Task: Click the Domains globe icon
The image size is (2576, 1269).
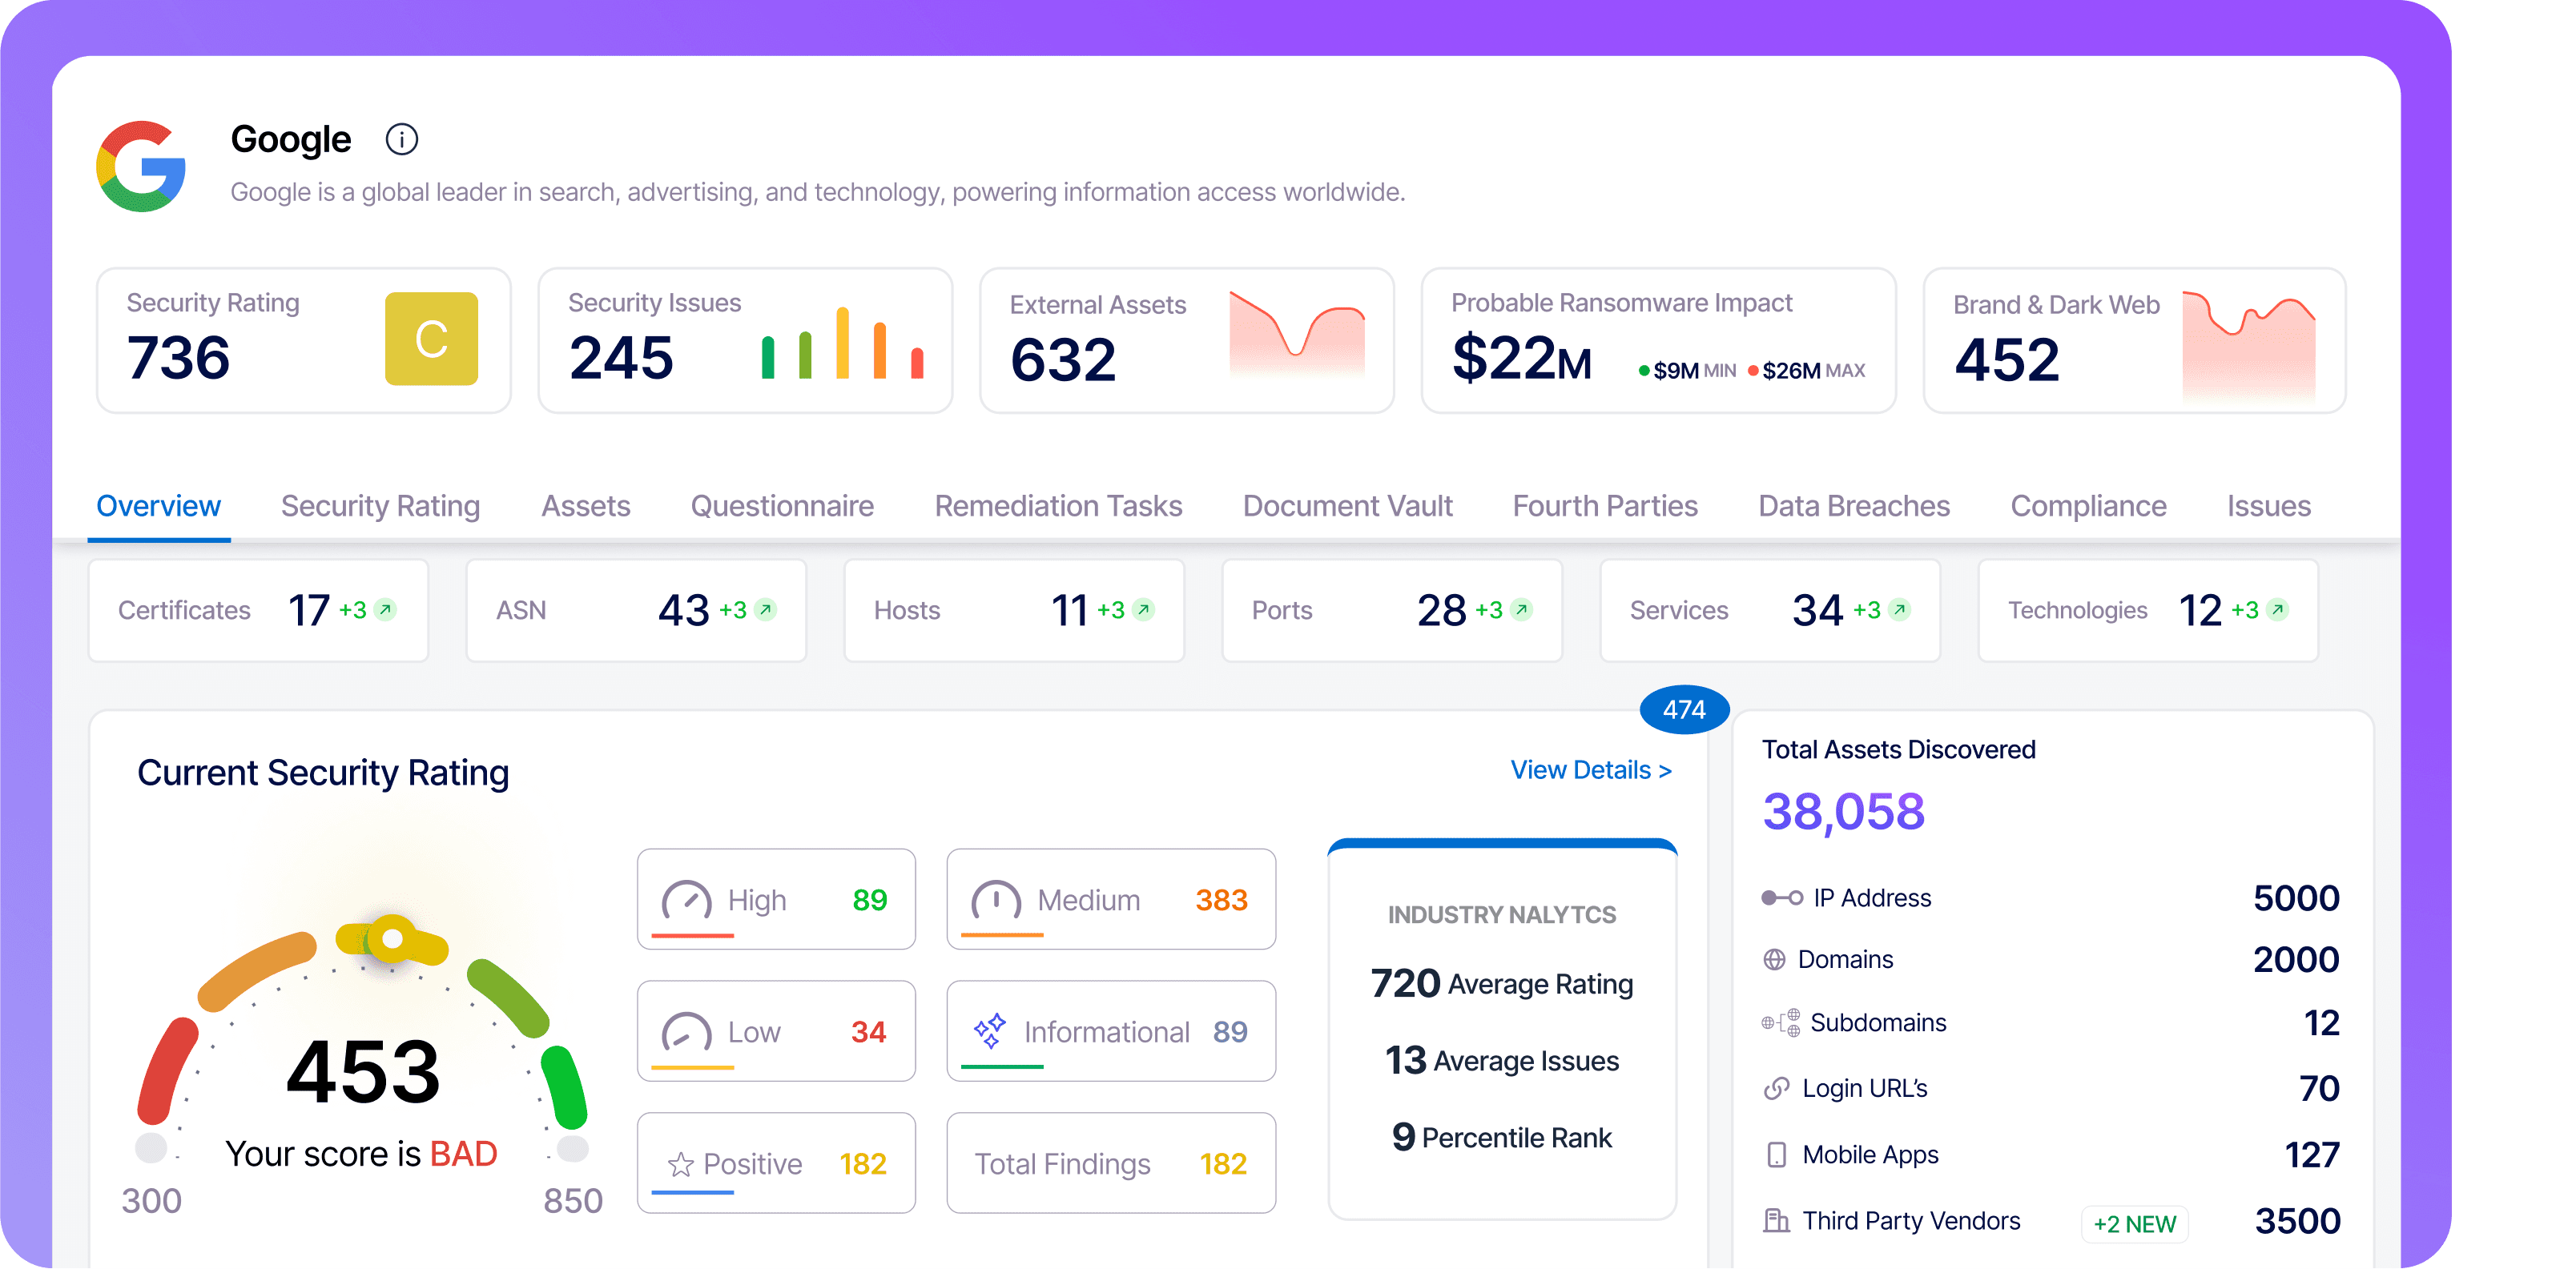Action: [x=1774, y=959]
